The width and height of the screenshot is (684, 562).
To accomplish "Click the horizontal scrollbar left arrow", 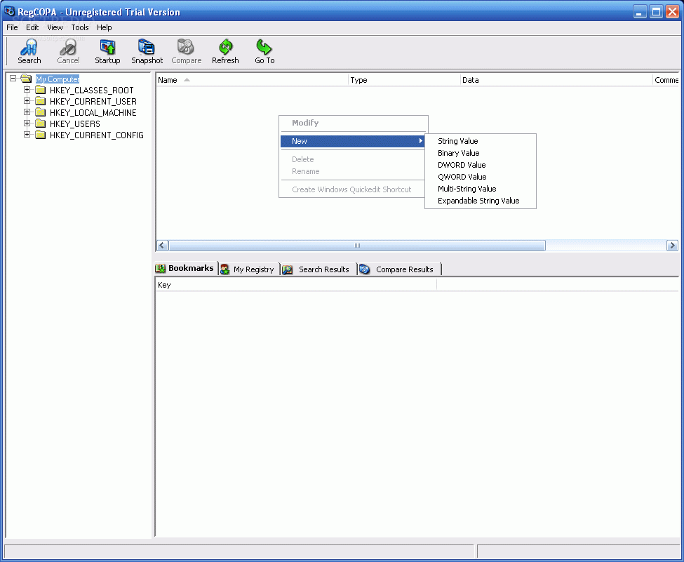I will (162, 246).
